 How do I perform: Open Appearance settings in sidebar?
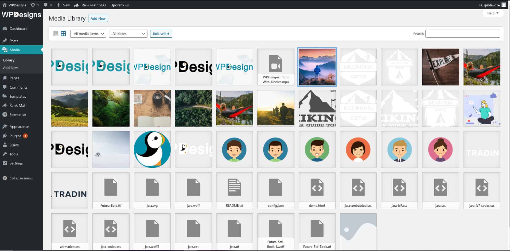[x=19, y=127]
